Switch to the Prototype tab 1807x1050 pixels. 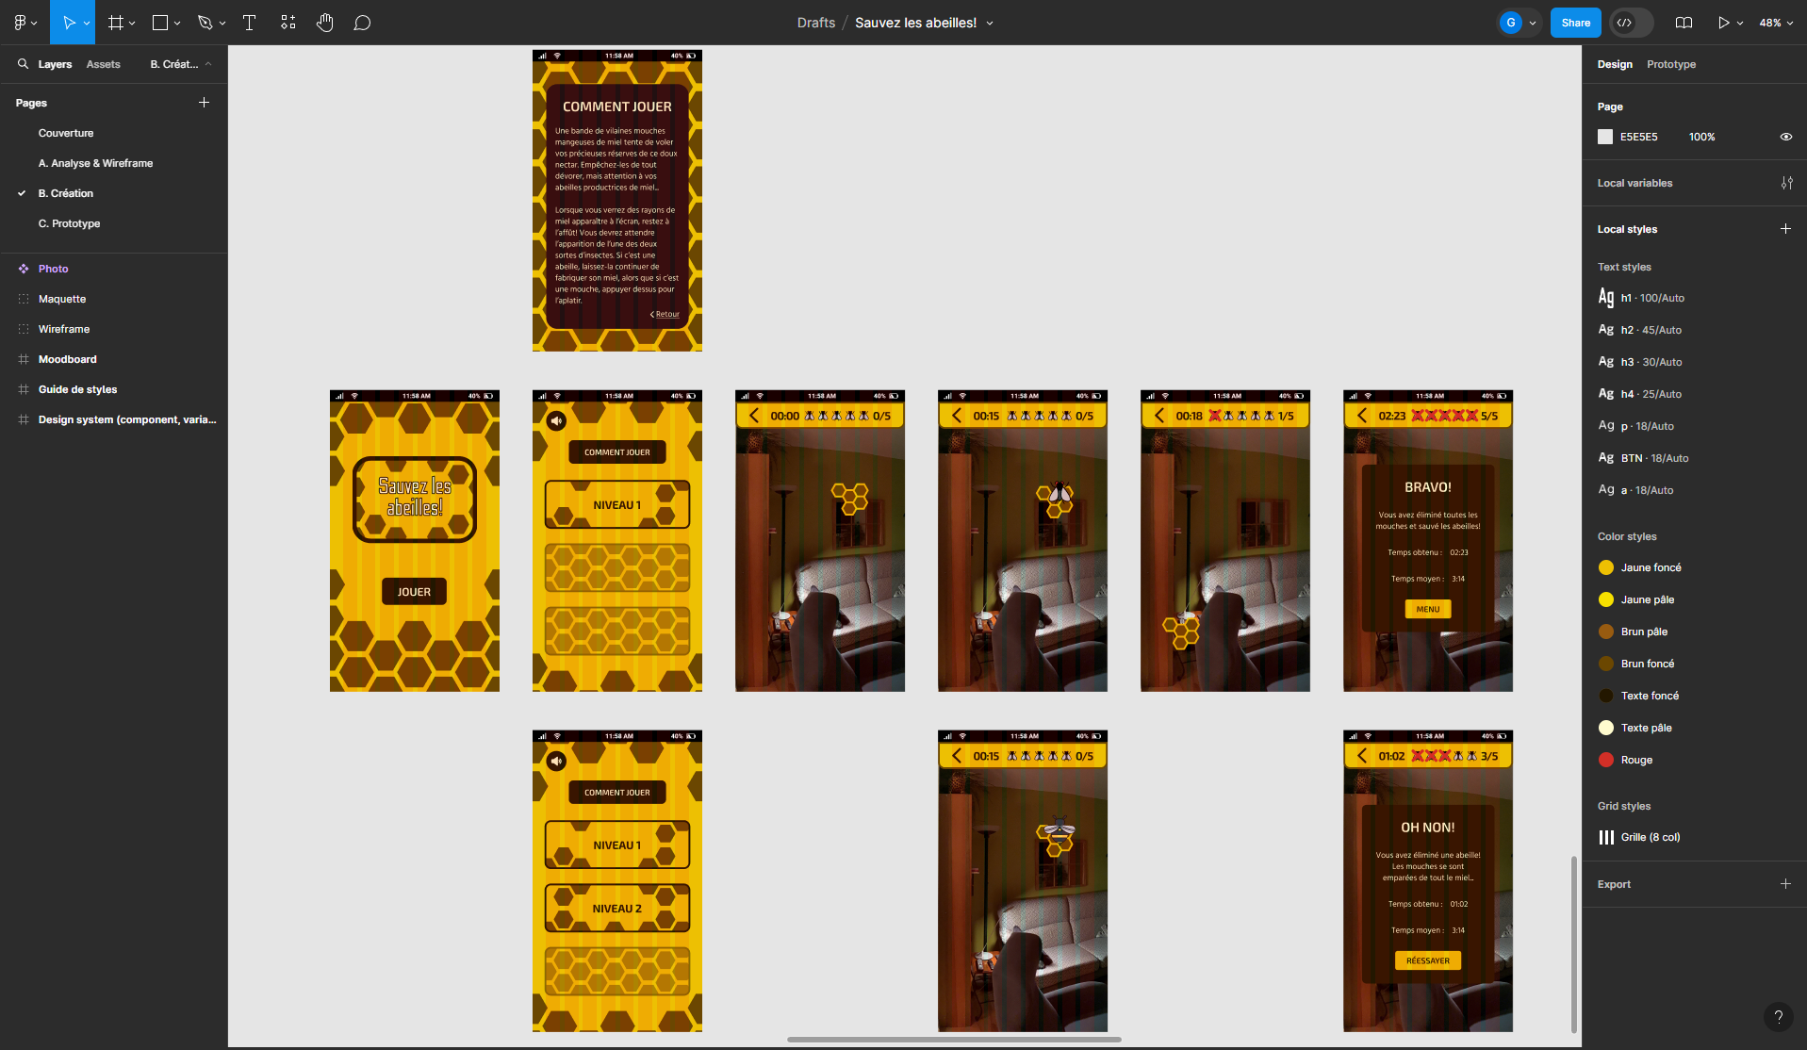[1670, 64]
